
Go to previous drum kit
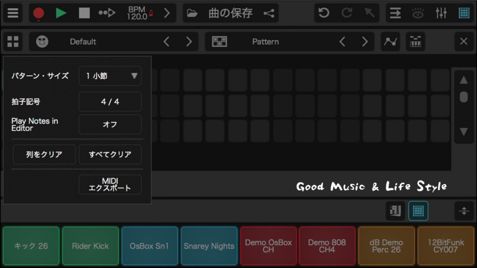[166, 41]
